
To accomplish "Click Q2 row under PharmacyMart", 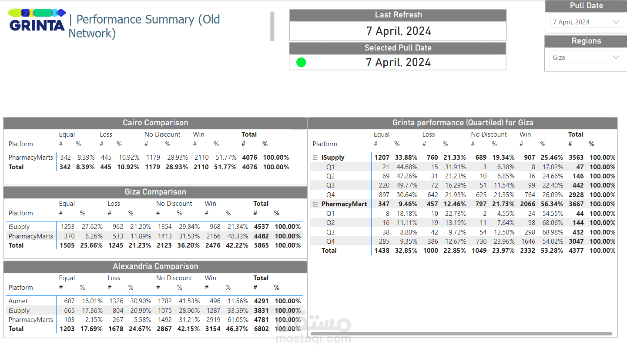I will click(x=463, y=223).
